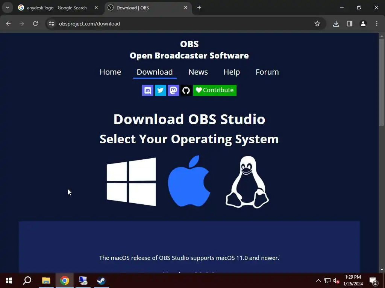
Task: Open the OBS Twitter icon
Action: click(161, 90)
